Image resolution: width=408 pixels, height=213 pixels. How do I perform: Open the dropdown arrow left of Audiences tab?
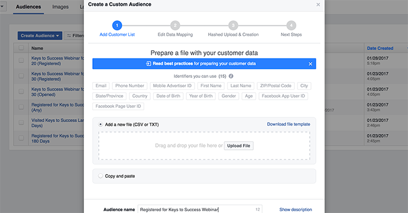(x=2, y=6)
